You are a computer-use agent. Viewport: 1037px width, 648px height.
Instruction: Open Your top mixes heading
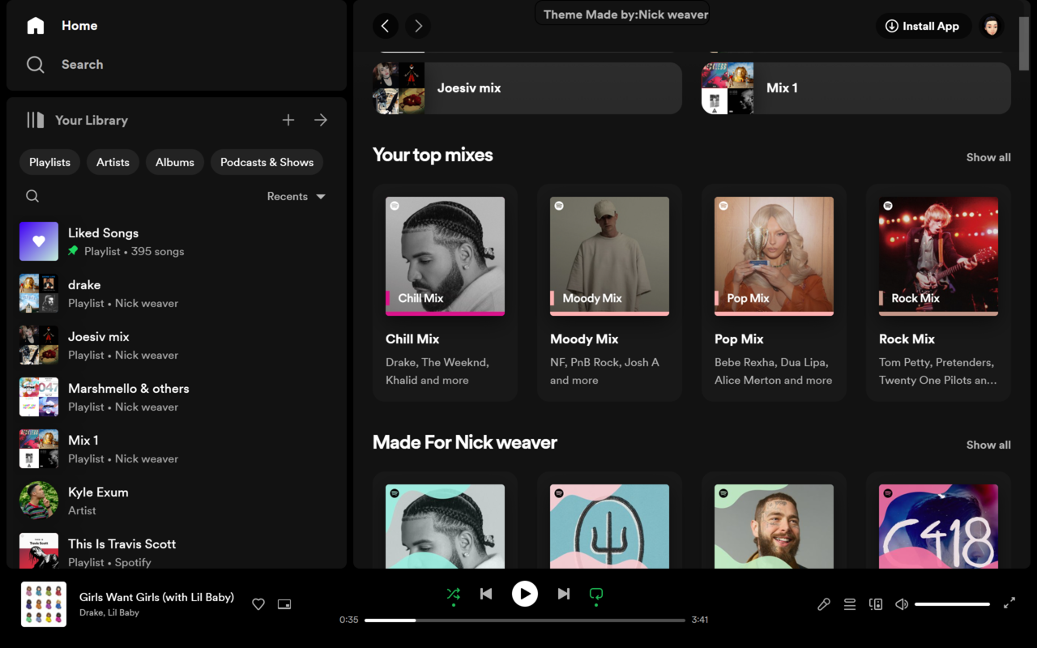pyautogui.click(x=433, y=155)
